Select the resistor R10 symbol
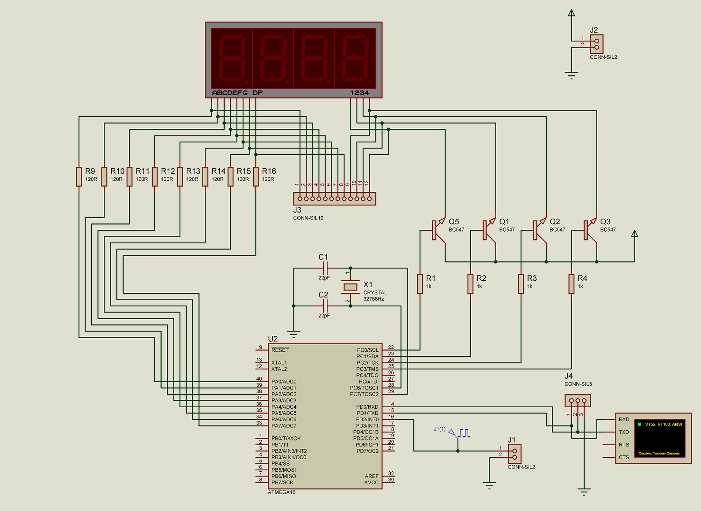Image resolution: width=701 pixels, height=511 pixels. point(104,177)
